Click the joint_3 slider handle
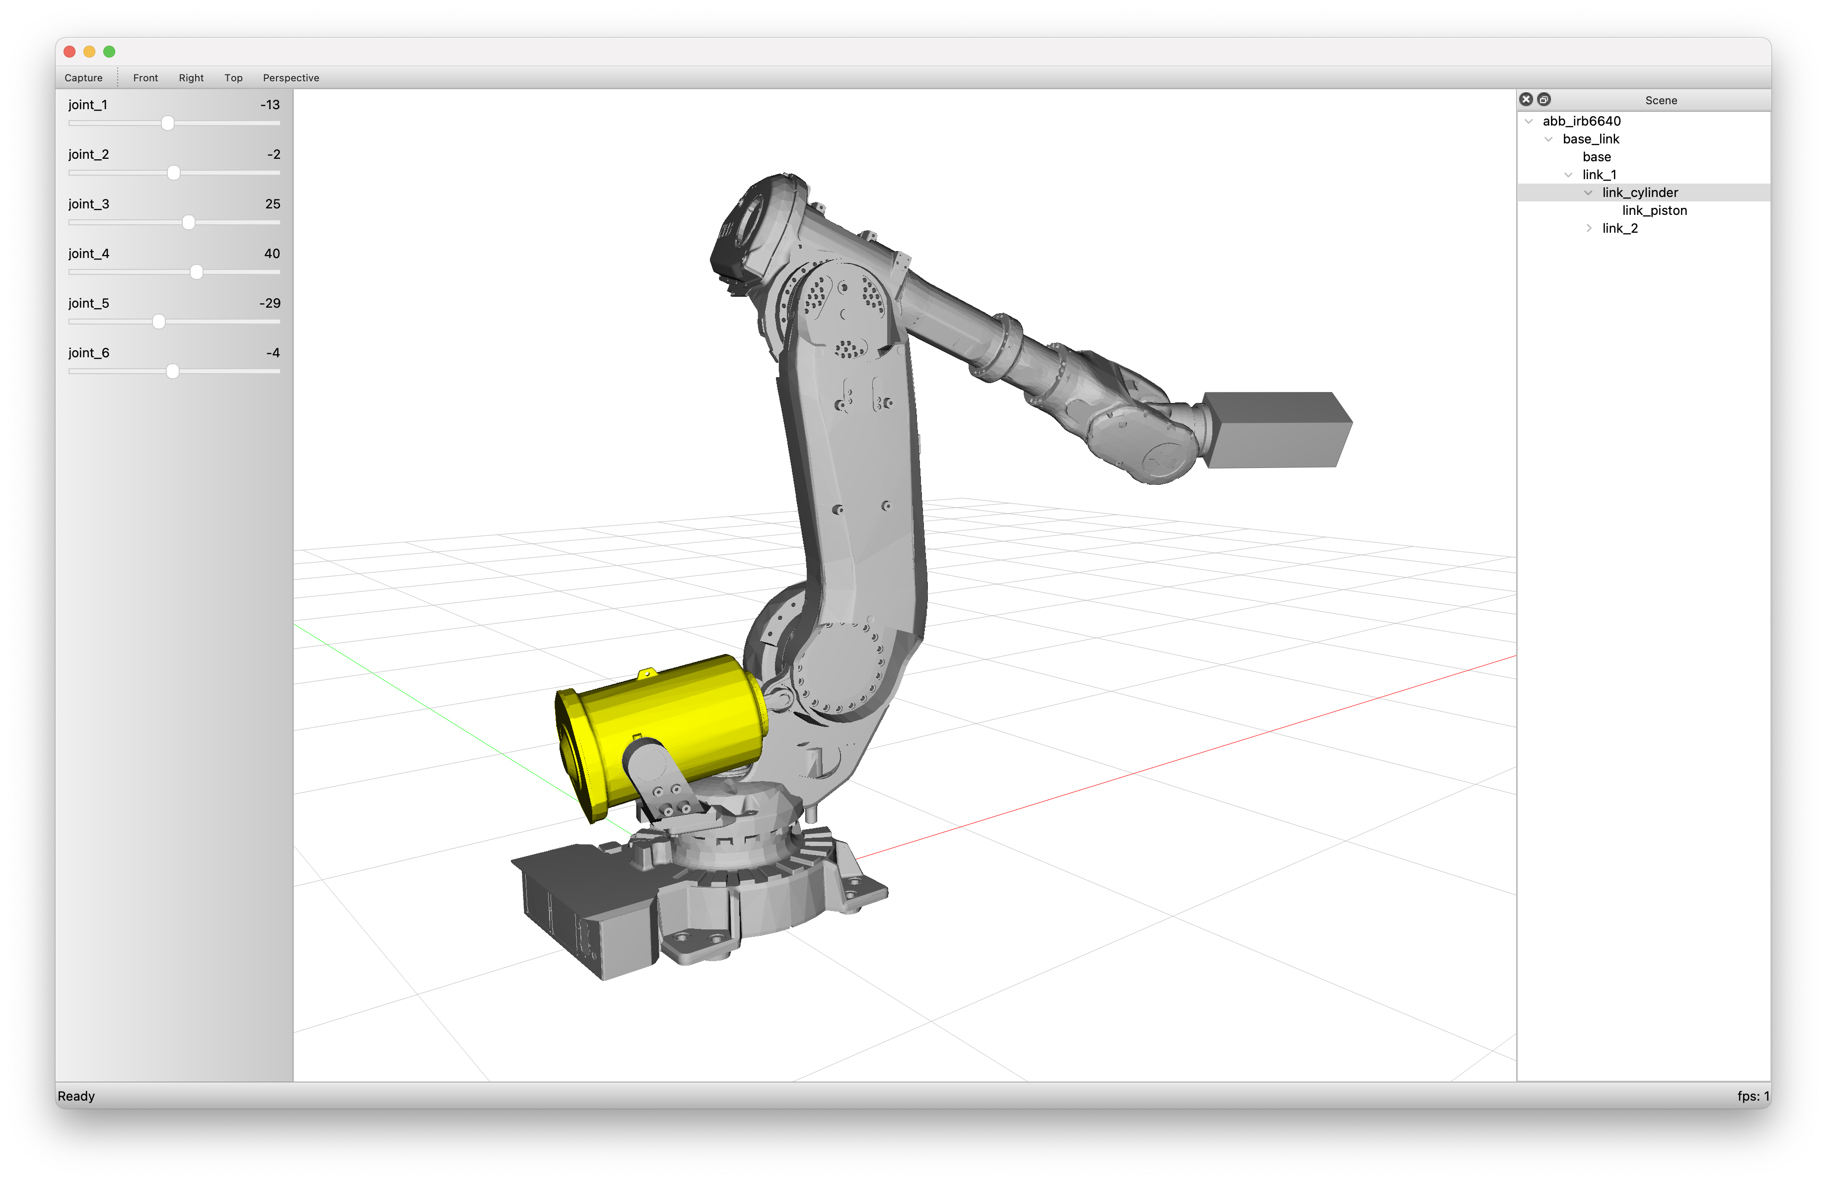Screen dimensions: 1827x1182 [x=188, y=222]
